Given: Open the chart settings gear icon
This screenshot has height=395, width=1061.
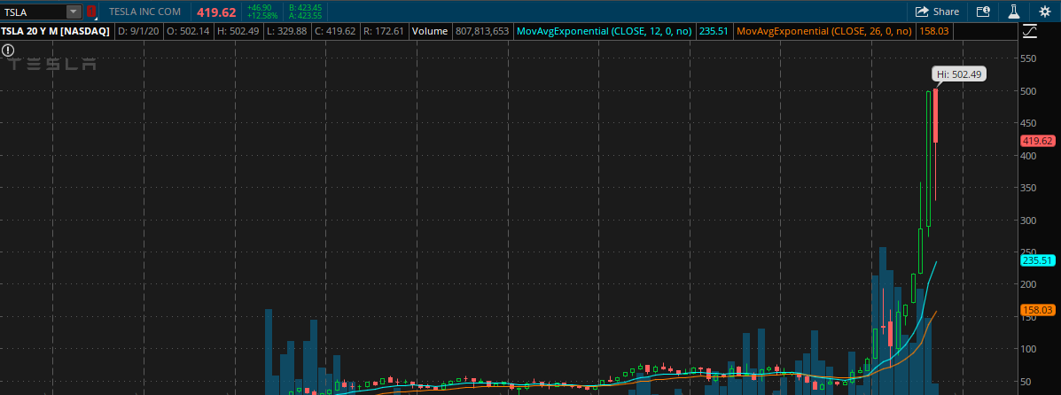Looking at the screenshot, I should pyautogui.click(x=1044, y=12).
